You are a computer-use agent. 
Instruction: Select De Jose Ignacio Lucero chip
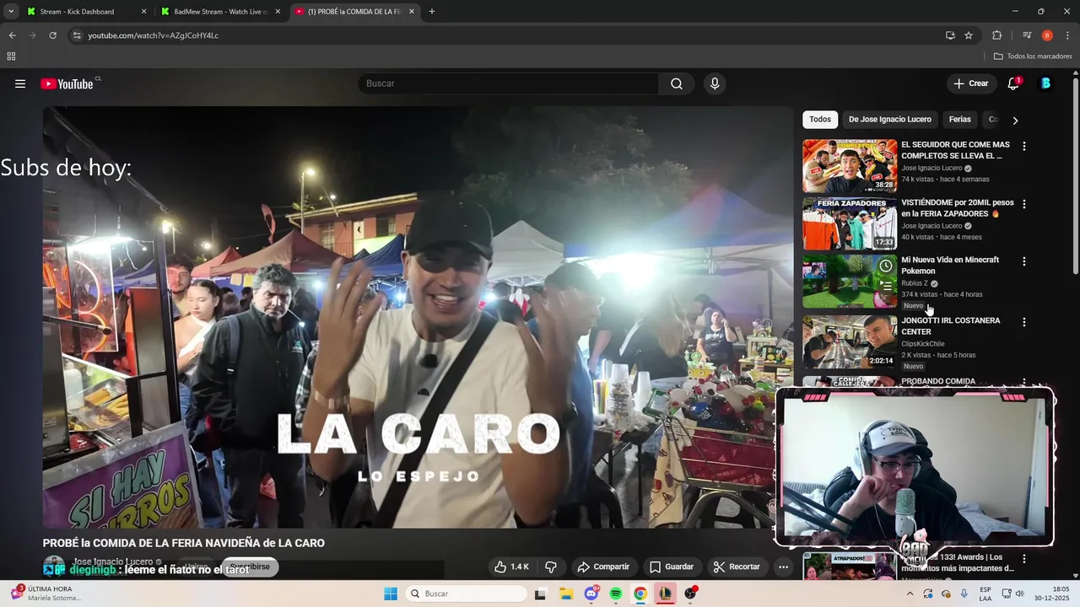pyautogui.click(x=890, y=120)
